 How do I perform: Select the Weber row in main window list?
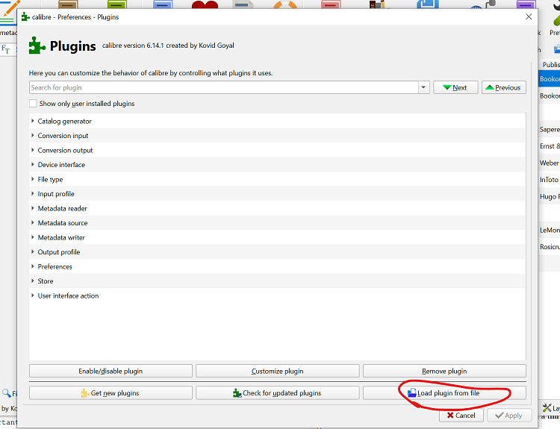pyautogui.click(x=550, y=163)
